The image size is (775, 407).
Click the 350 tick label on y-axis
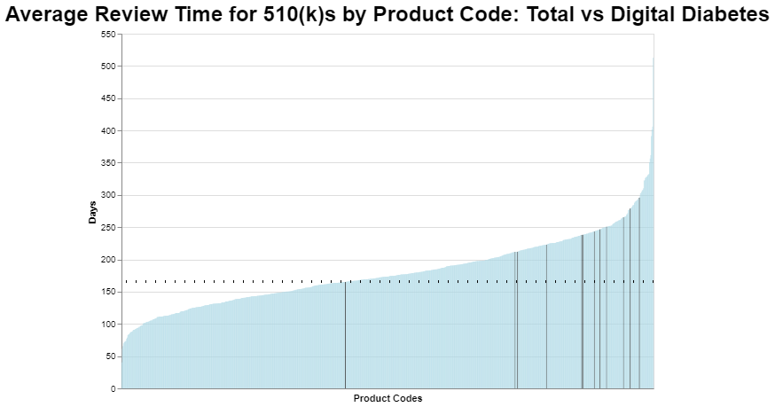pos(108,163)
